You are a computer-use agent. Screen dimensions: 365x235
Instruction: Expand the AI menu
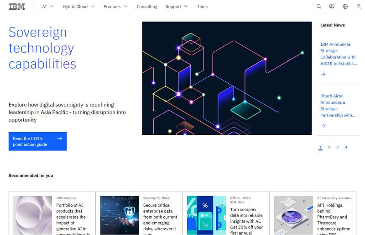pyautogui.click(x=48, y=6)
